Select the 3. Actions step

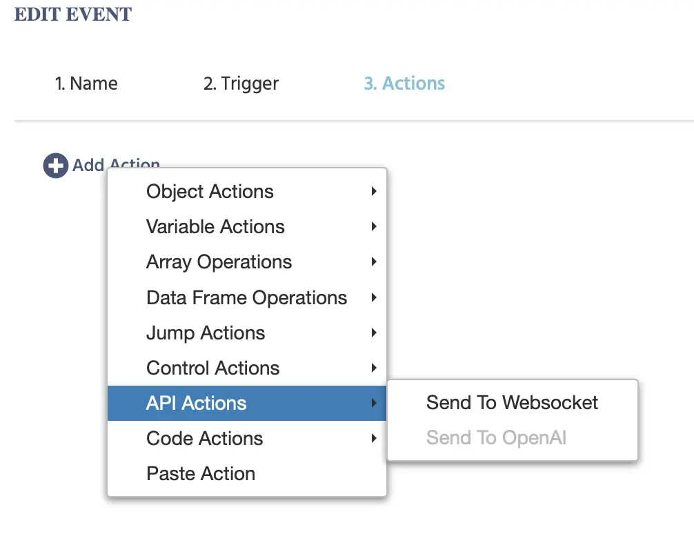[404, 84]
